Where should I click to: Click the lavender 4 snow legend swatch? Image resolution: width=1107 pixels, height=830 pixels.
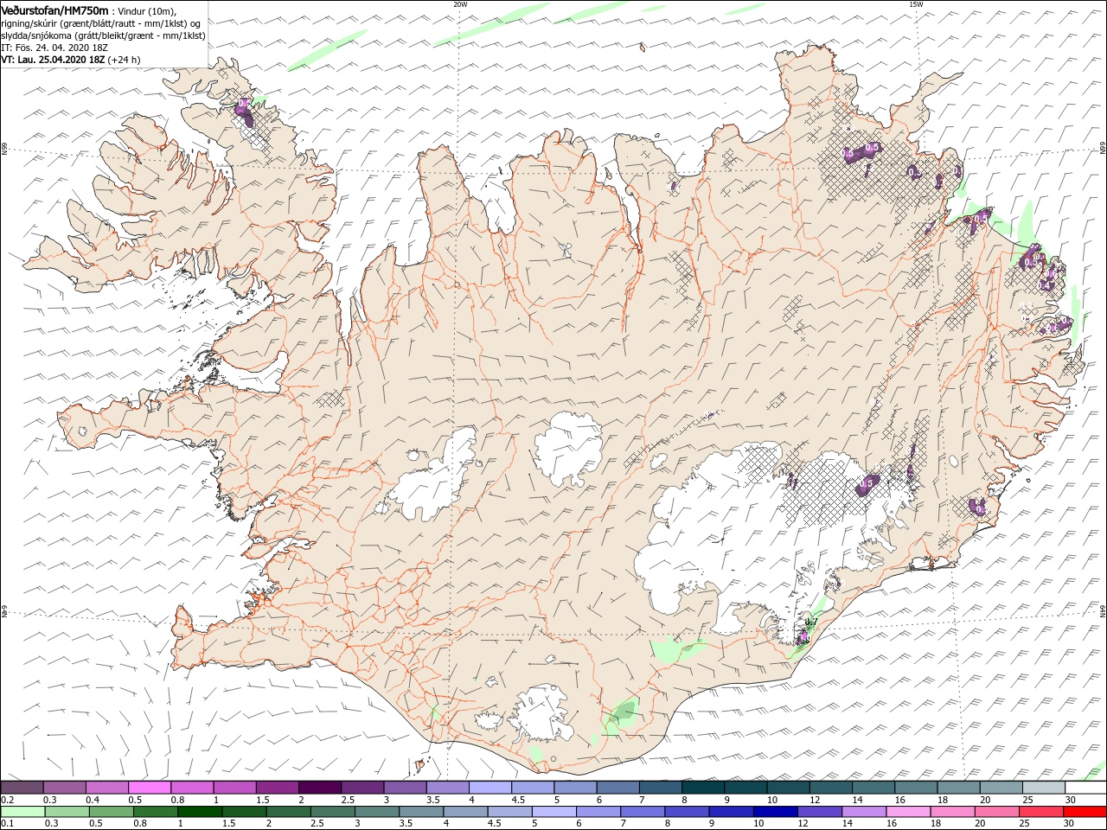coord(490,788)
